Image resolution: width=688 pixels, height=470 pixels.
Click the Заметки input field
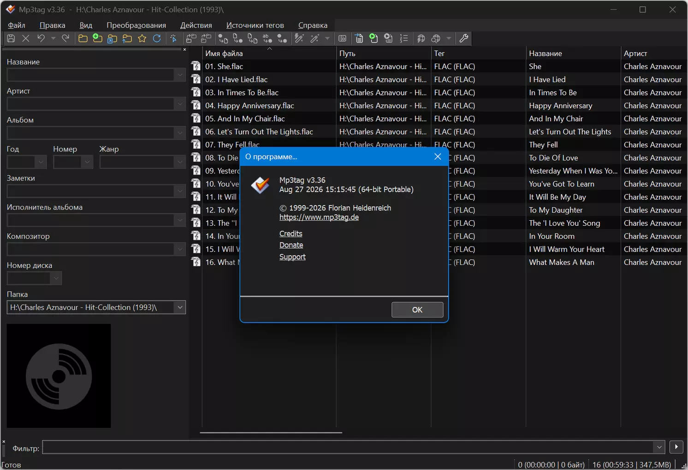pos(91,191)
